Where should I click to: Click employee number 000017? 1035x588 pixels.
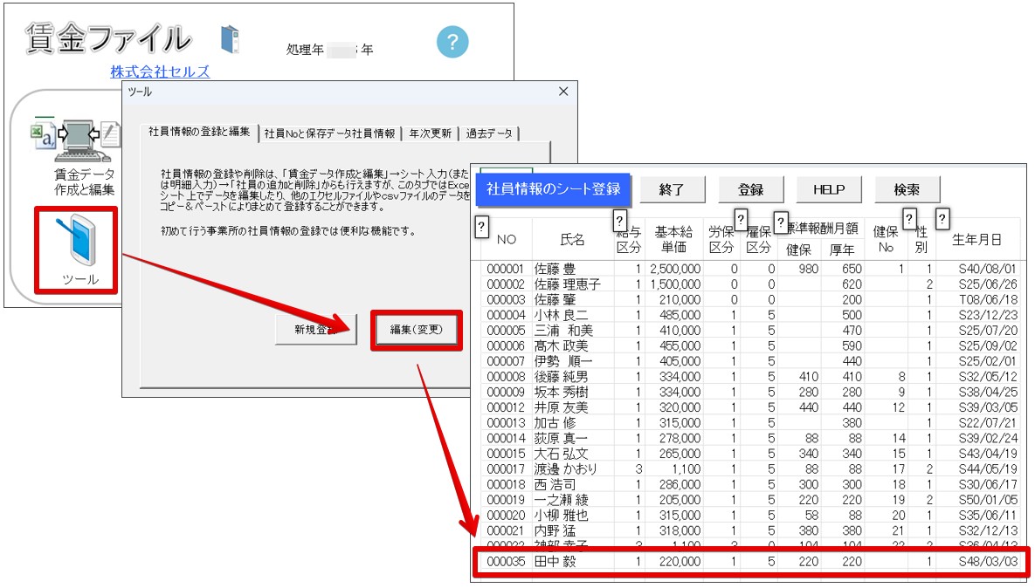coord(507,468)
